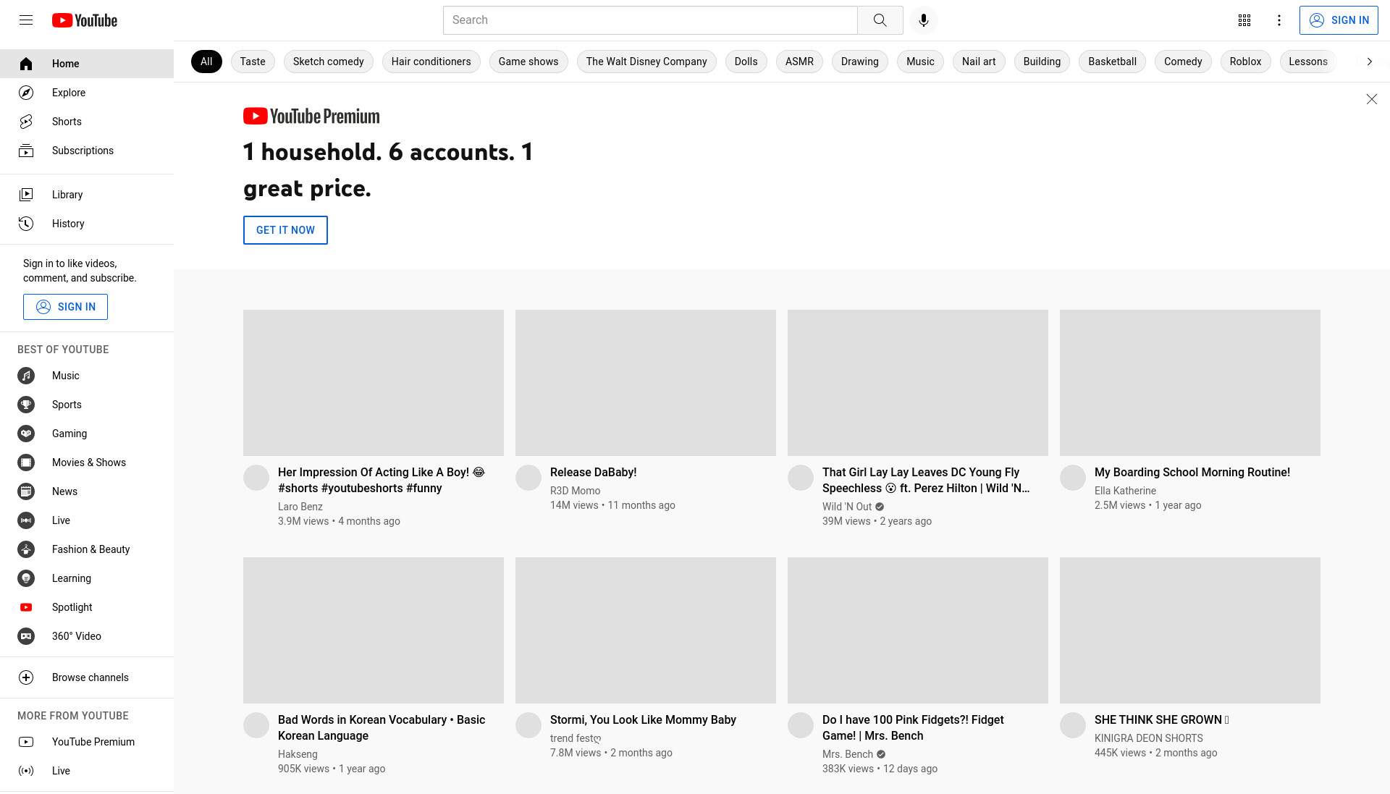Click Browse channels plus icon

(26, 677)
